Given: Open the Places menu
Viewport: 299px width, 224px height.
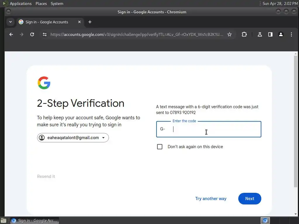Looking at the screenshot, I should (41, 3).
